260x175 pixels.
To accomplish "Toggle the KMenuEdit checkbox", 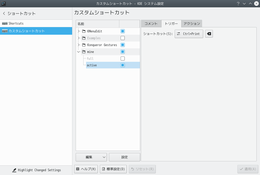I will point(123,31).
